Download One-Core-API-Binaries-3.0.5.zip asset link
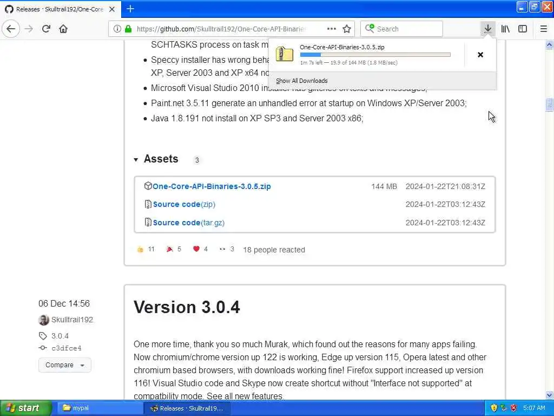Image resolution: width=554 pixels, height=416 pixels. coord(212,186)
